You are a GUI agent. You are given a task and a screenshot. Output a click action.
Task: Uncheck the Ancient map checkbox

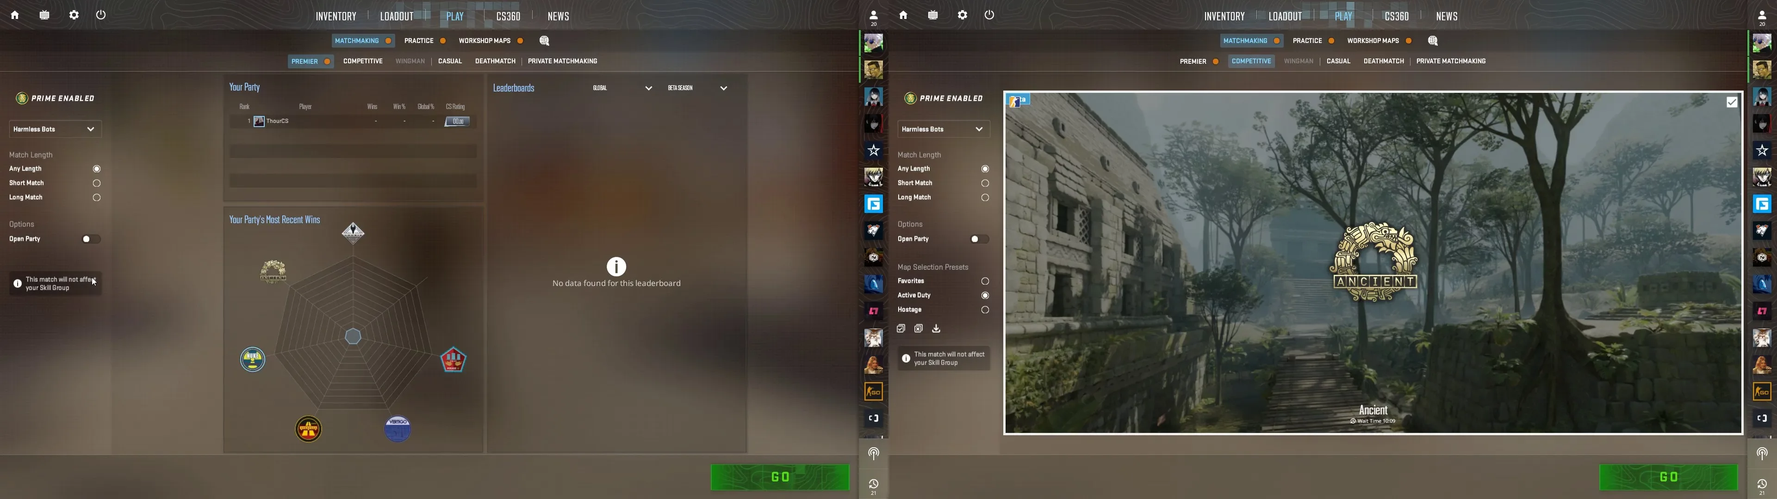pos(1732,102)
